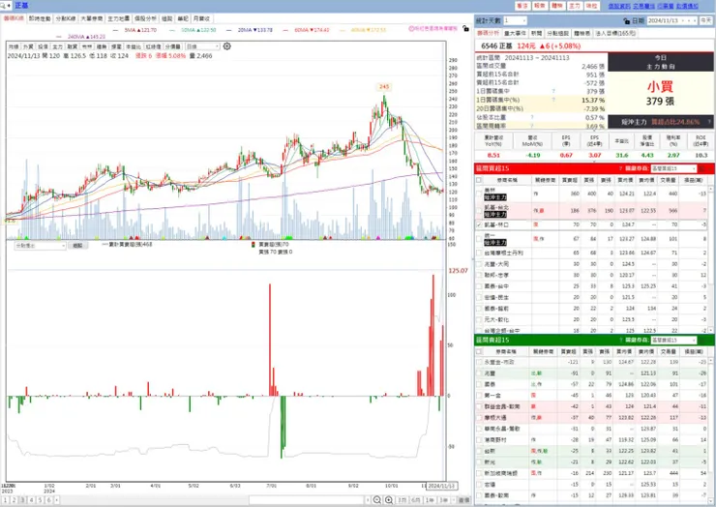Click the buy-side table vertical scrollbar

(711, 257)
